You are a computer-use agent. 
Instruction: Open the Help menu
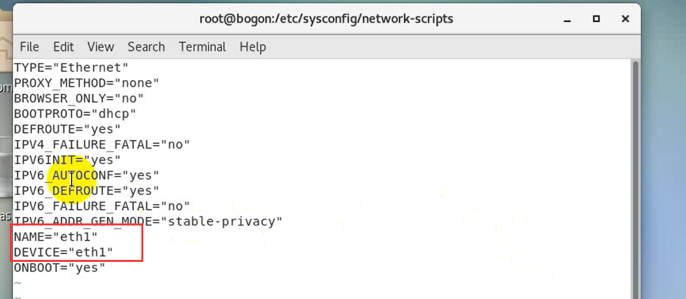click(253, 47)
